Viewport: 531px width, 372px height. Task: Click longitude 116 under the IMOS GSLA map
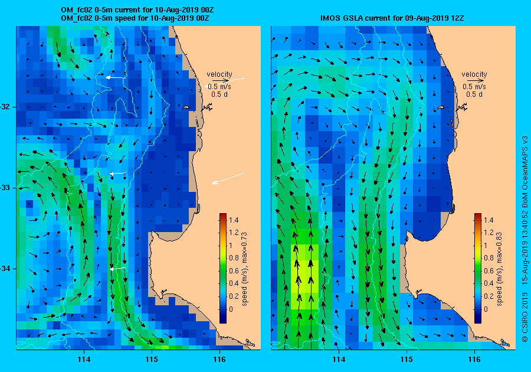click(474, 360)
